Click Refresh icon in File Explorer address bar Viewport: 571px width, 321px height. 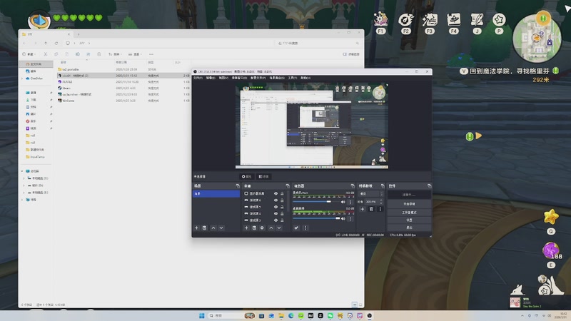click(56, 44)
